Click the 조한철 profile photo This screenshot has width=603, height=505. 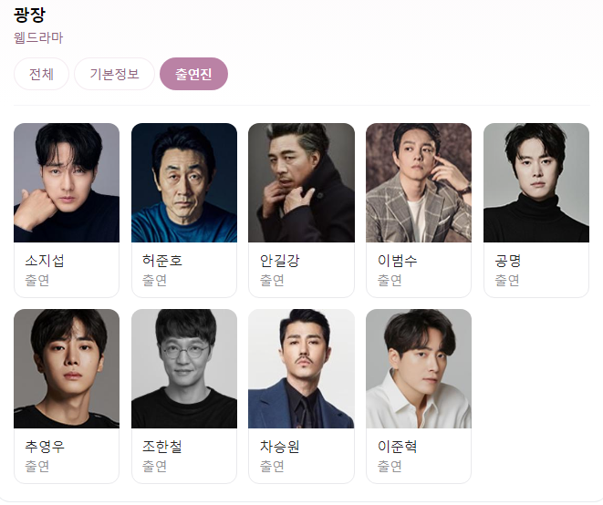pyautogui.click(x=184, y=368)
